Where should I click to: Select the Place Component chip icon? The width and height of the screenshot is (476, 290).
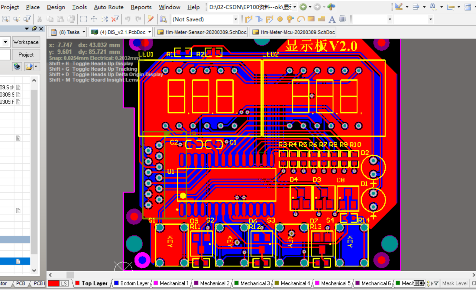pos(342,19)
